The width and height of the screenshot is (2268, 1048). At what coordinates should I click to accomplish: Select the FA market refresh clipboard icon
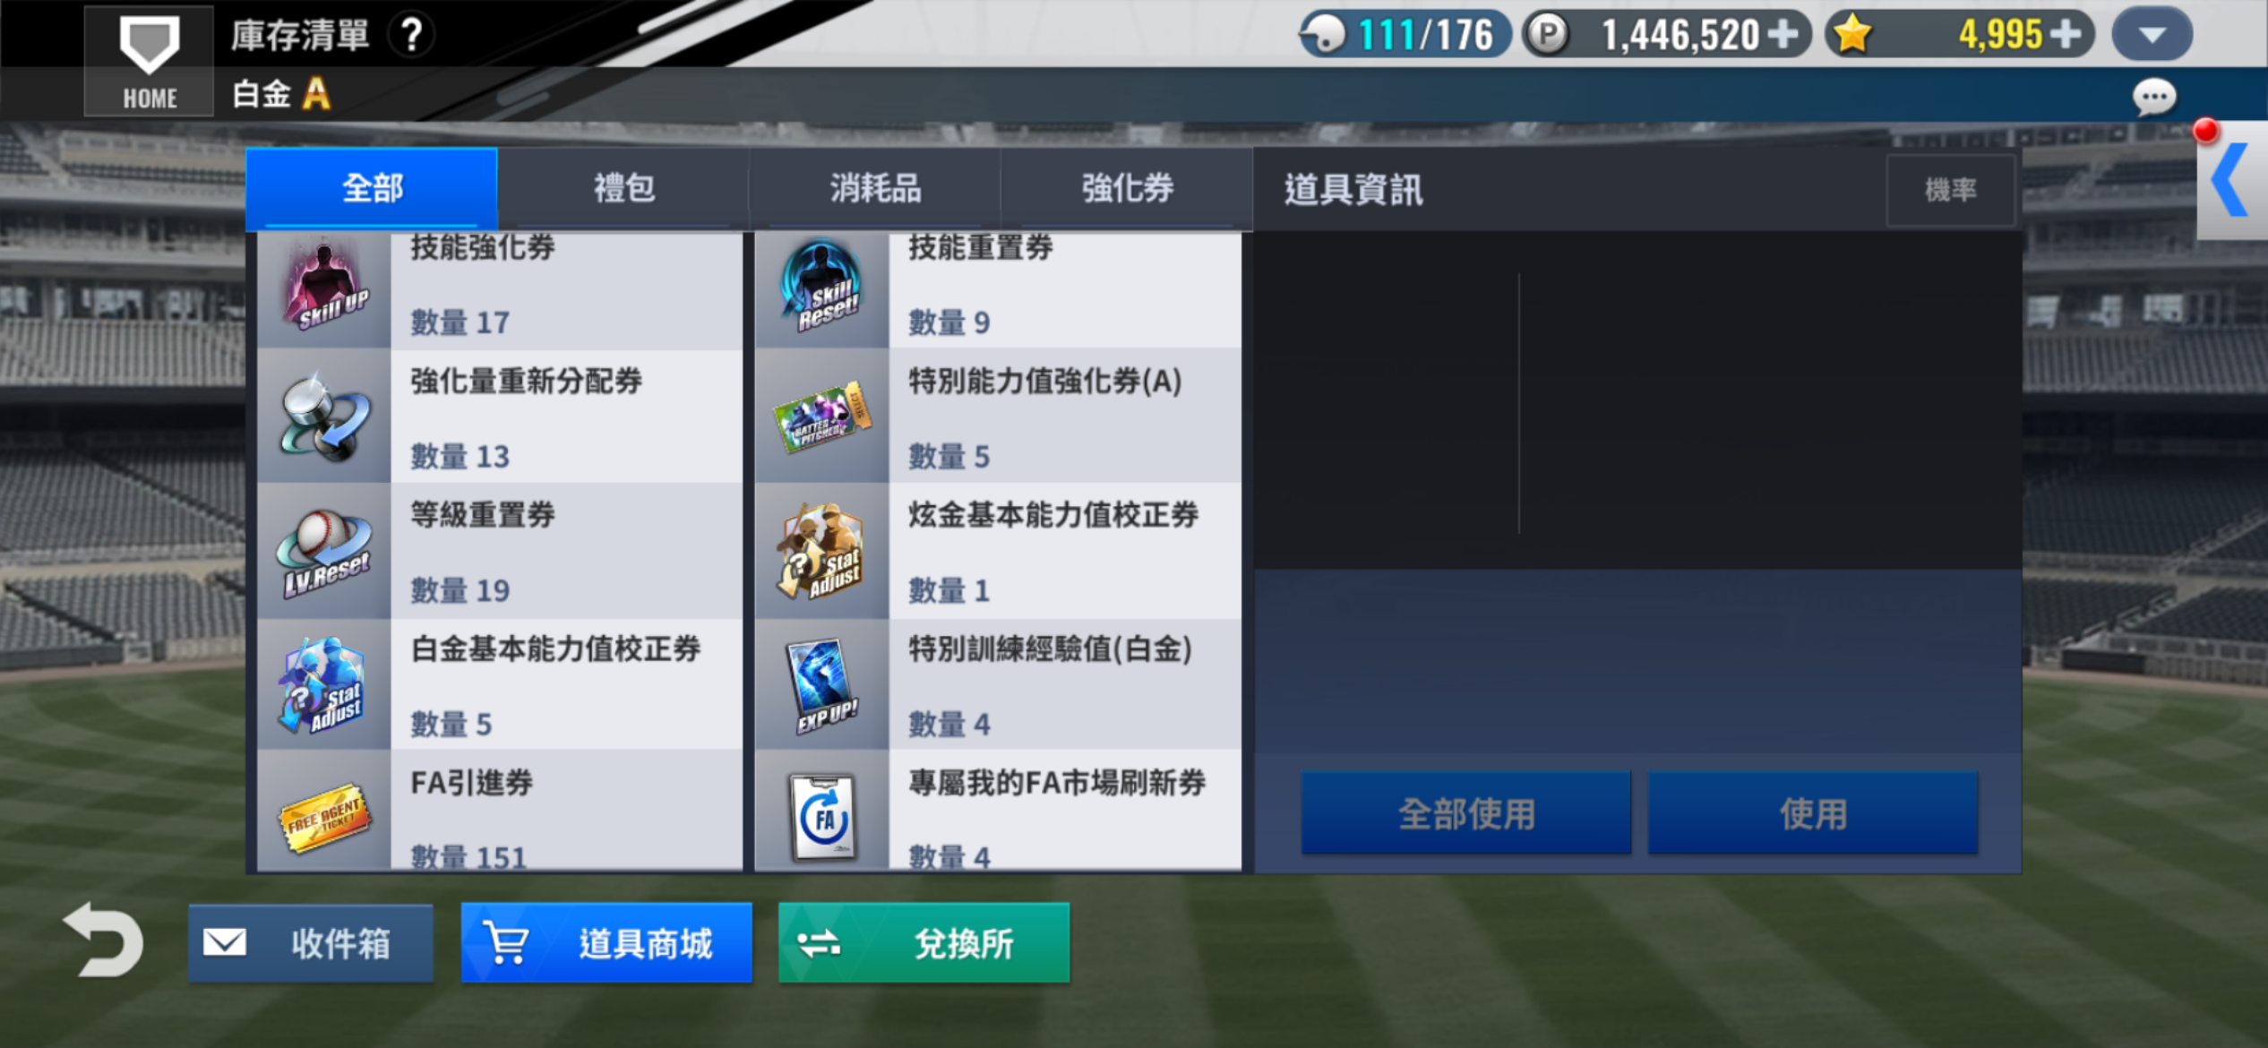click(x=821, y=817)
